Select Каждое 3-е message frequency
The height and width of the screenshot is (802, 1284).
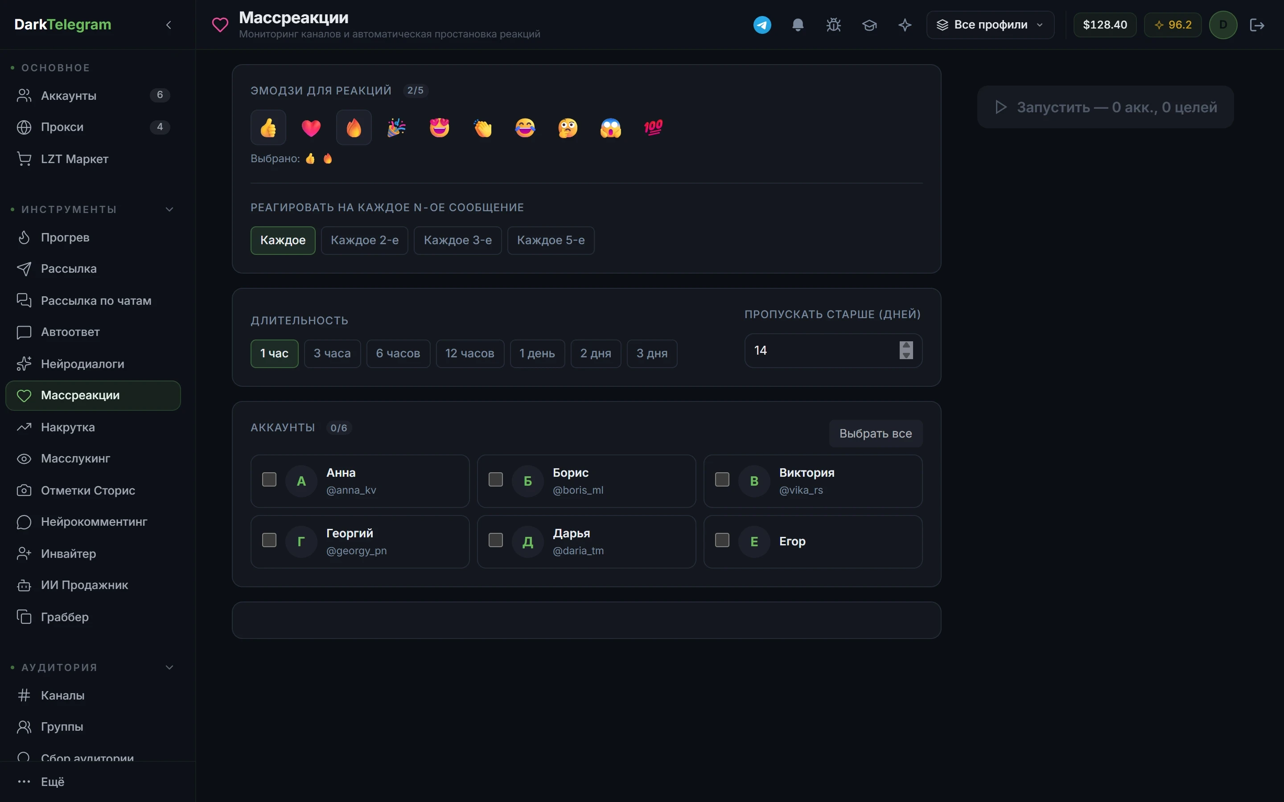tap(457, 240)
